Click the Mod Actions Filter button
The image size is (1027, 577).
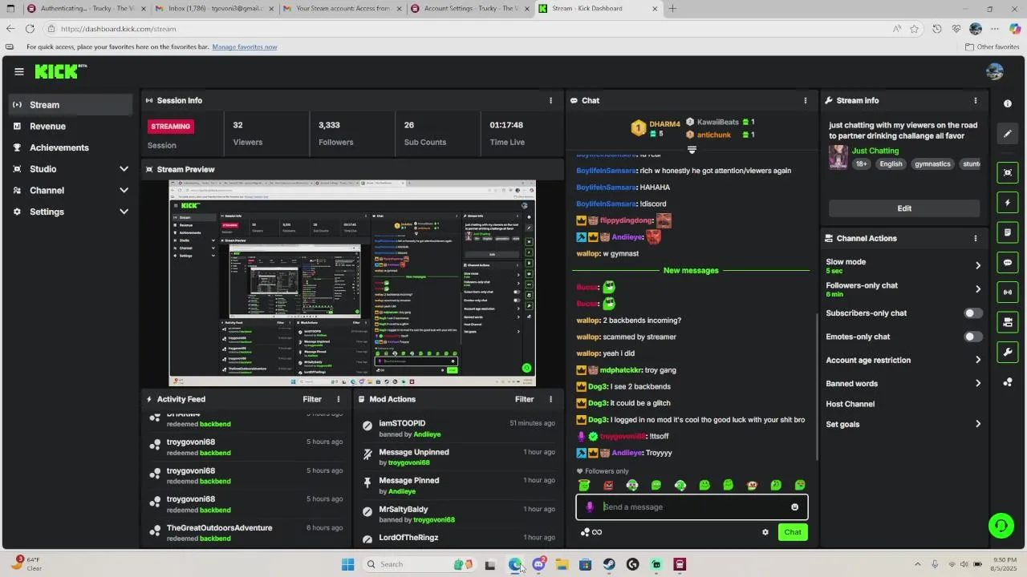(525, 399)
